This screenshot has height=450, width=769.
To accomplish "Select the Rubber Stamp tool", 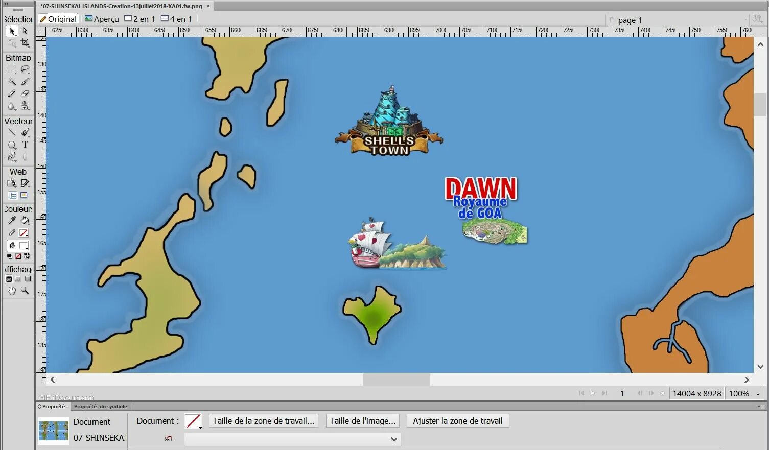I will click(25, 106).
